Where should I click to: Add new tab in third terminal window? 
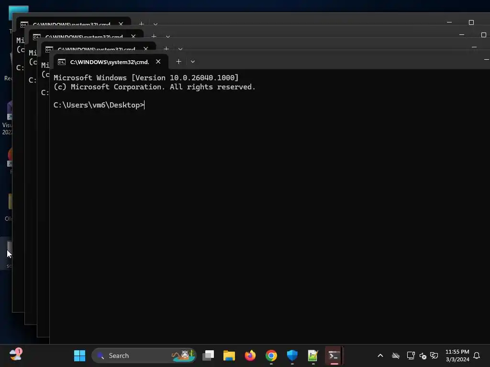point(154,36)
